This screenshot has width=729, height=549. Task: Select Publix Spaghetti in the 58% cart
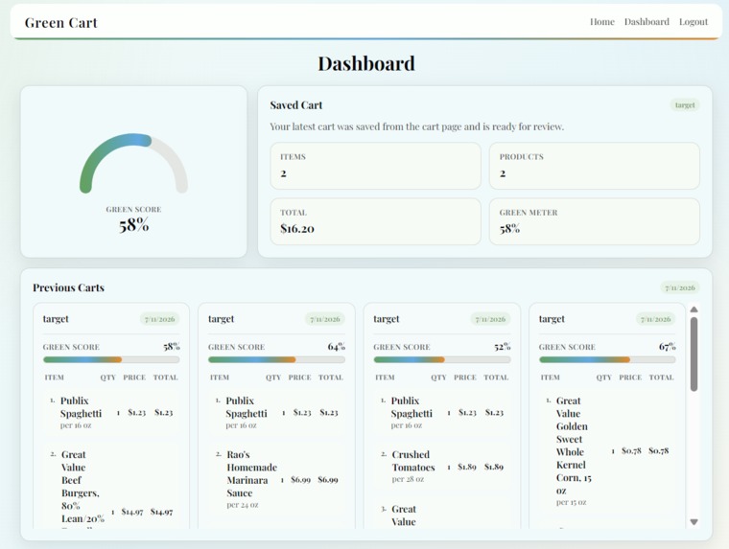point(111,412)
